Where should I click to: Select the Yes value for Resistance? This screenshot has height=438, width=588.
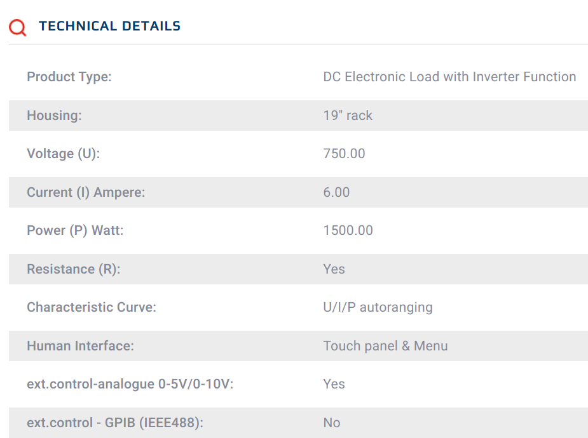coord(334,269)
